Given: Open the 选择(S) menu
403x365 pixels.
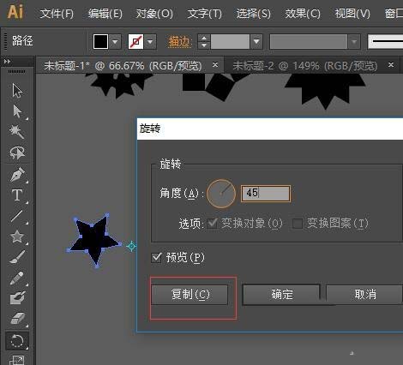Looking at the screenshot, I should (x=253, y=14).
